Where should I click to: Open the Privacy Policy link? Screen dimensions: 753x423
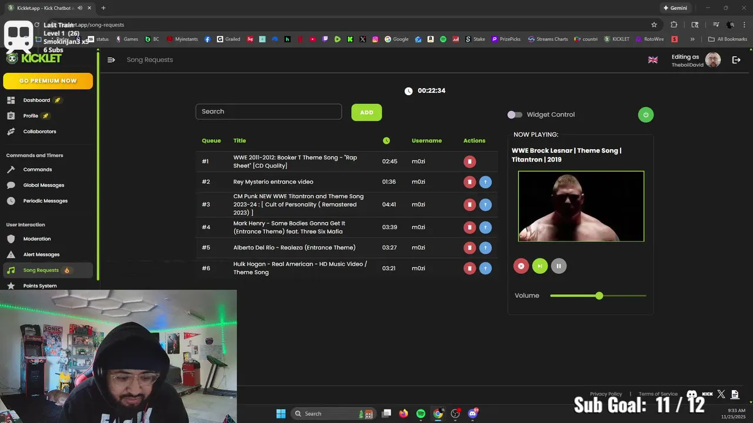(606, 394)
